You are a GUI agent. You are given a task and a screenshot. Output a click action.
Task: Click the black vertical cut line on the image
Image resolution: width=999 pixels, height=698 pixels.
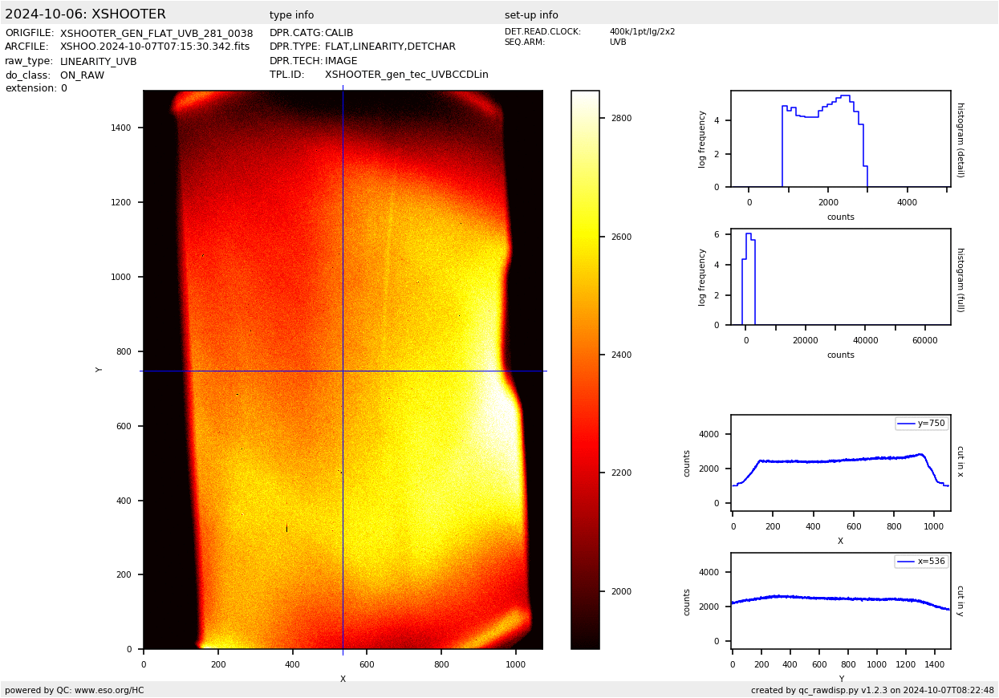[x=343, y=241]
